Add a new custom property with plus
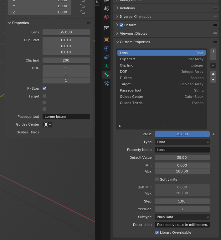Viewport: 221px width, 240px height. [x=213, y=51]
